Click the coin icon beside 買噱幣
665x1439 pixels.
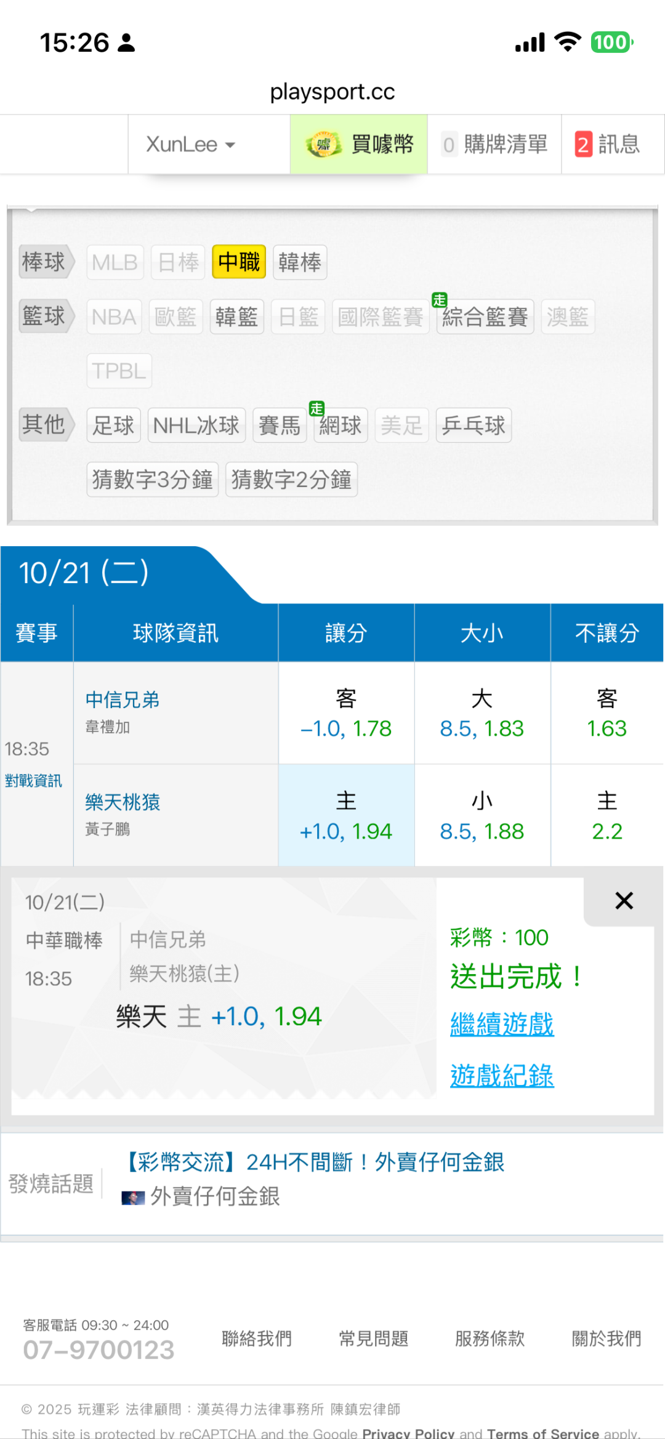click(323, 145)
